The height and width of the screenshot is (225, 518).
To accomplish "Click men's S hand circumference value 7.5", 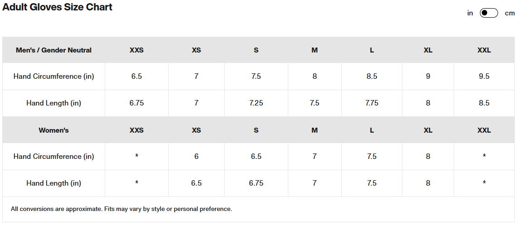I will 256,77.
